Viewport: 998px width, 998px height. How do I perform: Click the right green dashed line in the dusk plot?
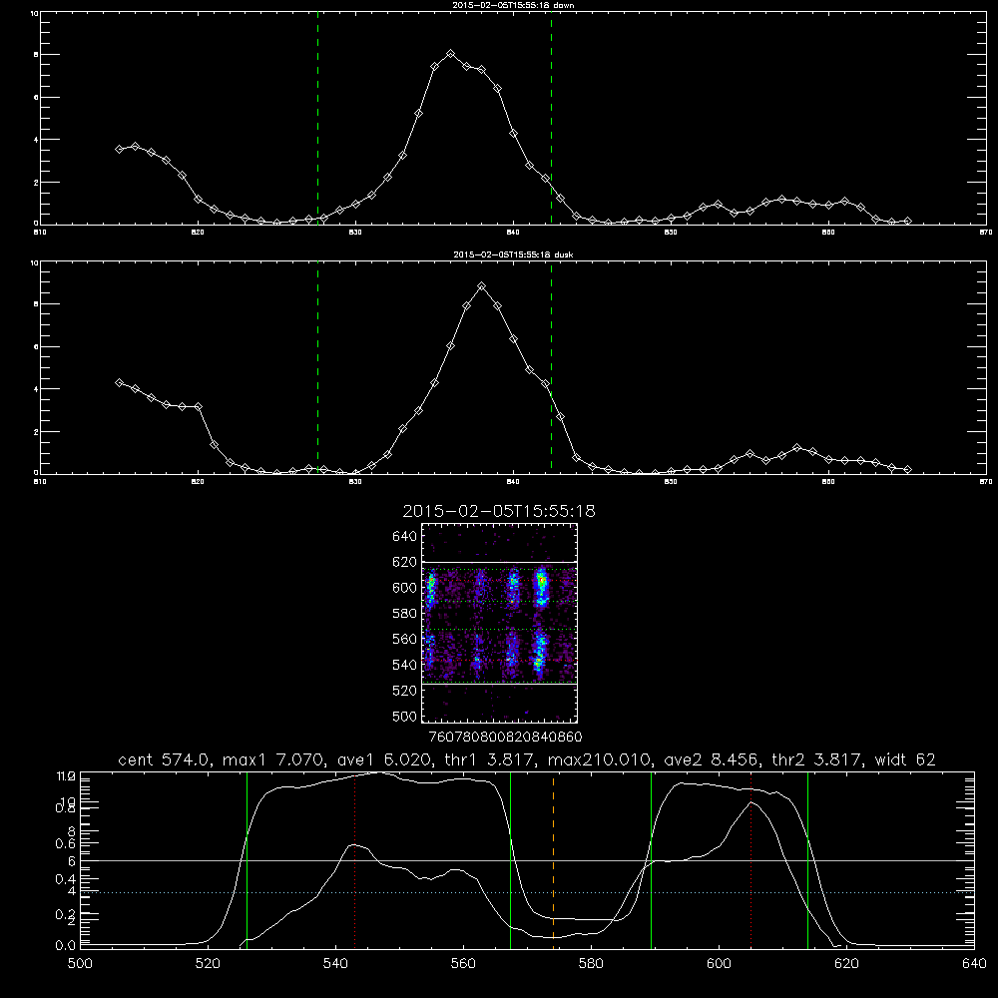(551, 368)
